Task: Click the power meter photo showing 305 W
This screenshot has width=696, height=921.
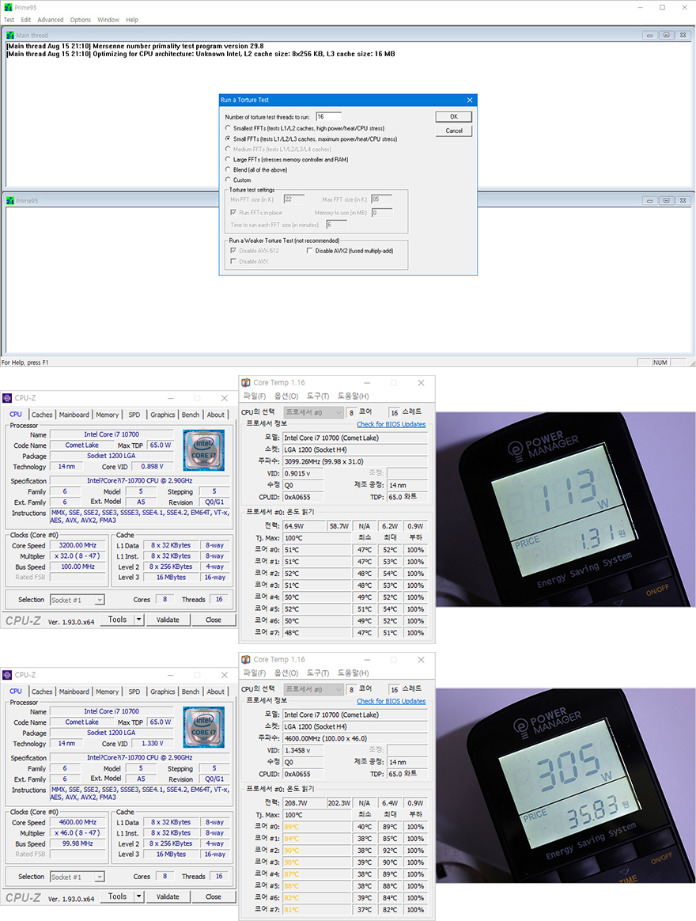Action: point(565,786)
